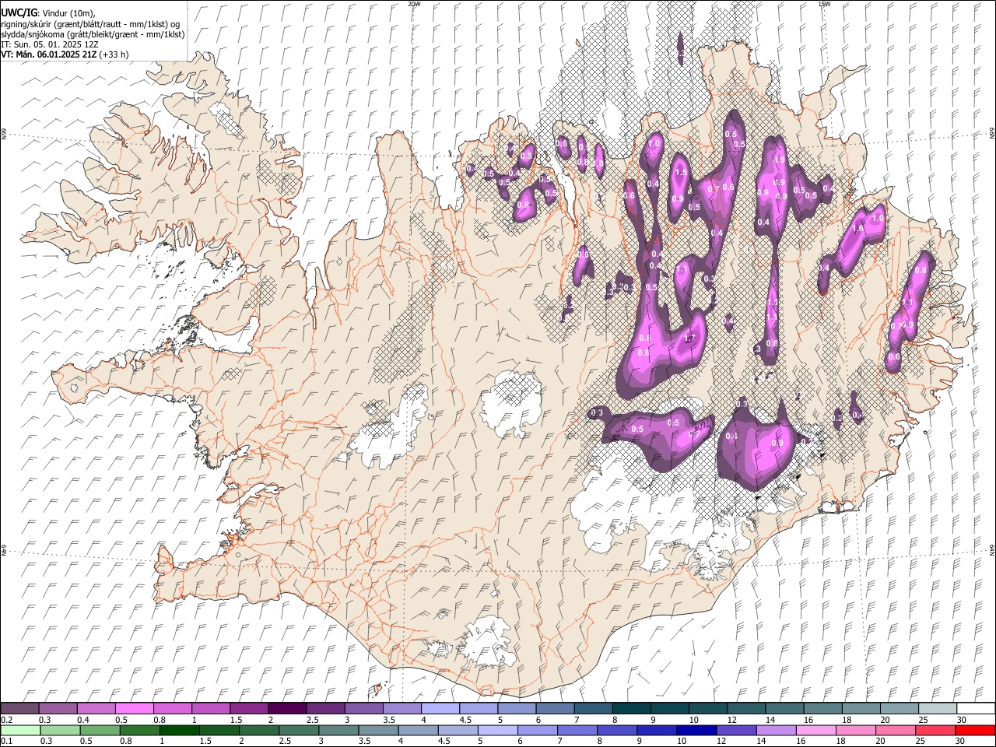Select the '66N' latitude label on right edge
The height and width of the screenshot is (747, 996).
(992, 135)
